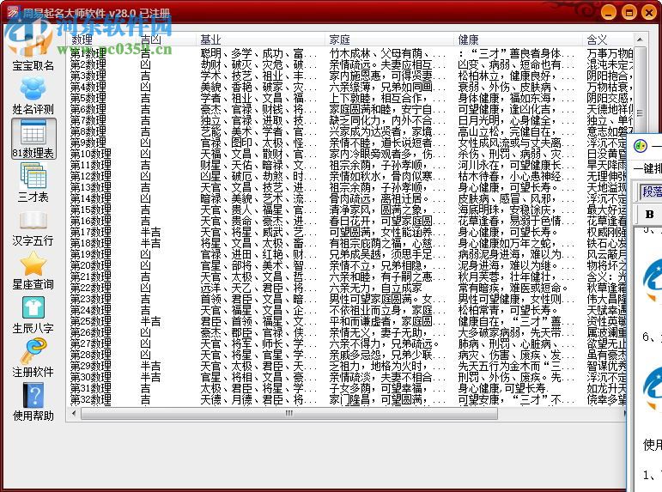The height and width of the screenshot is (492, 662).
Task: Select row 第15数理
Action: click(347, 210)
